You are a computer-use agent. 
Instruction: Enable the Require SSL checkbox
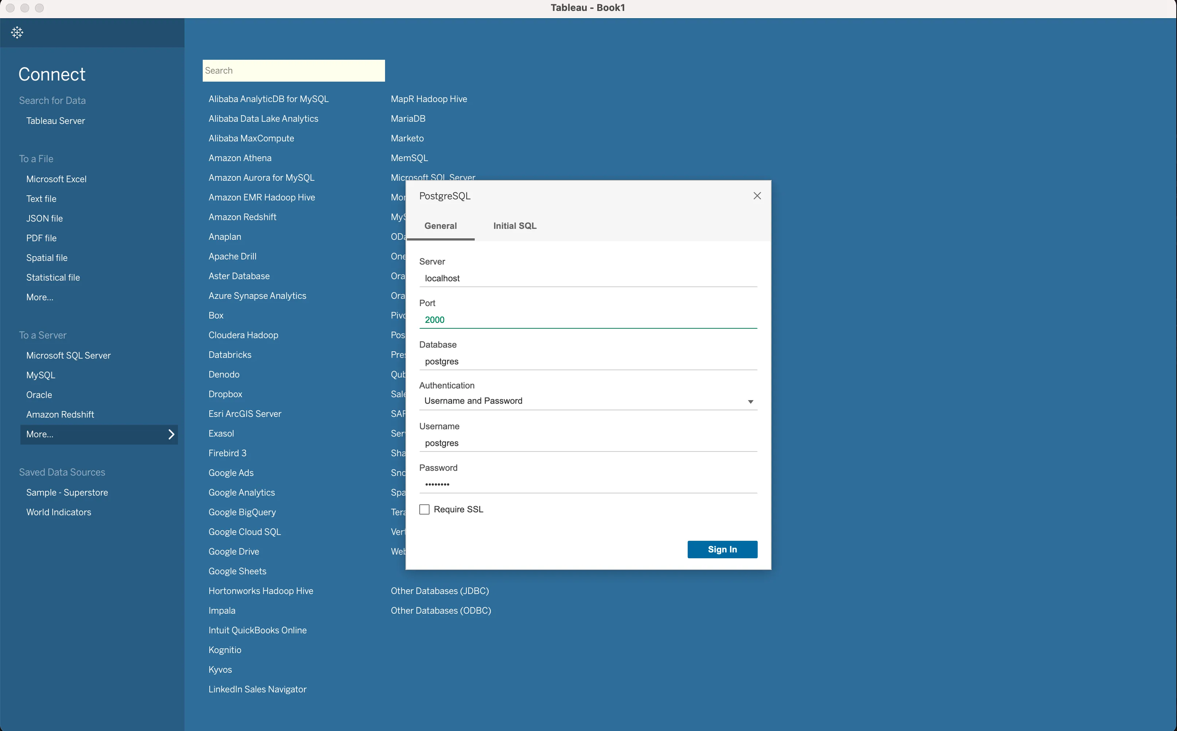point(424,509)
